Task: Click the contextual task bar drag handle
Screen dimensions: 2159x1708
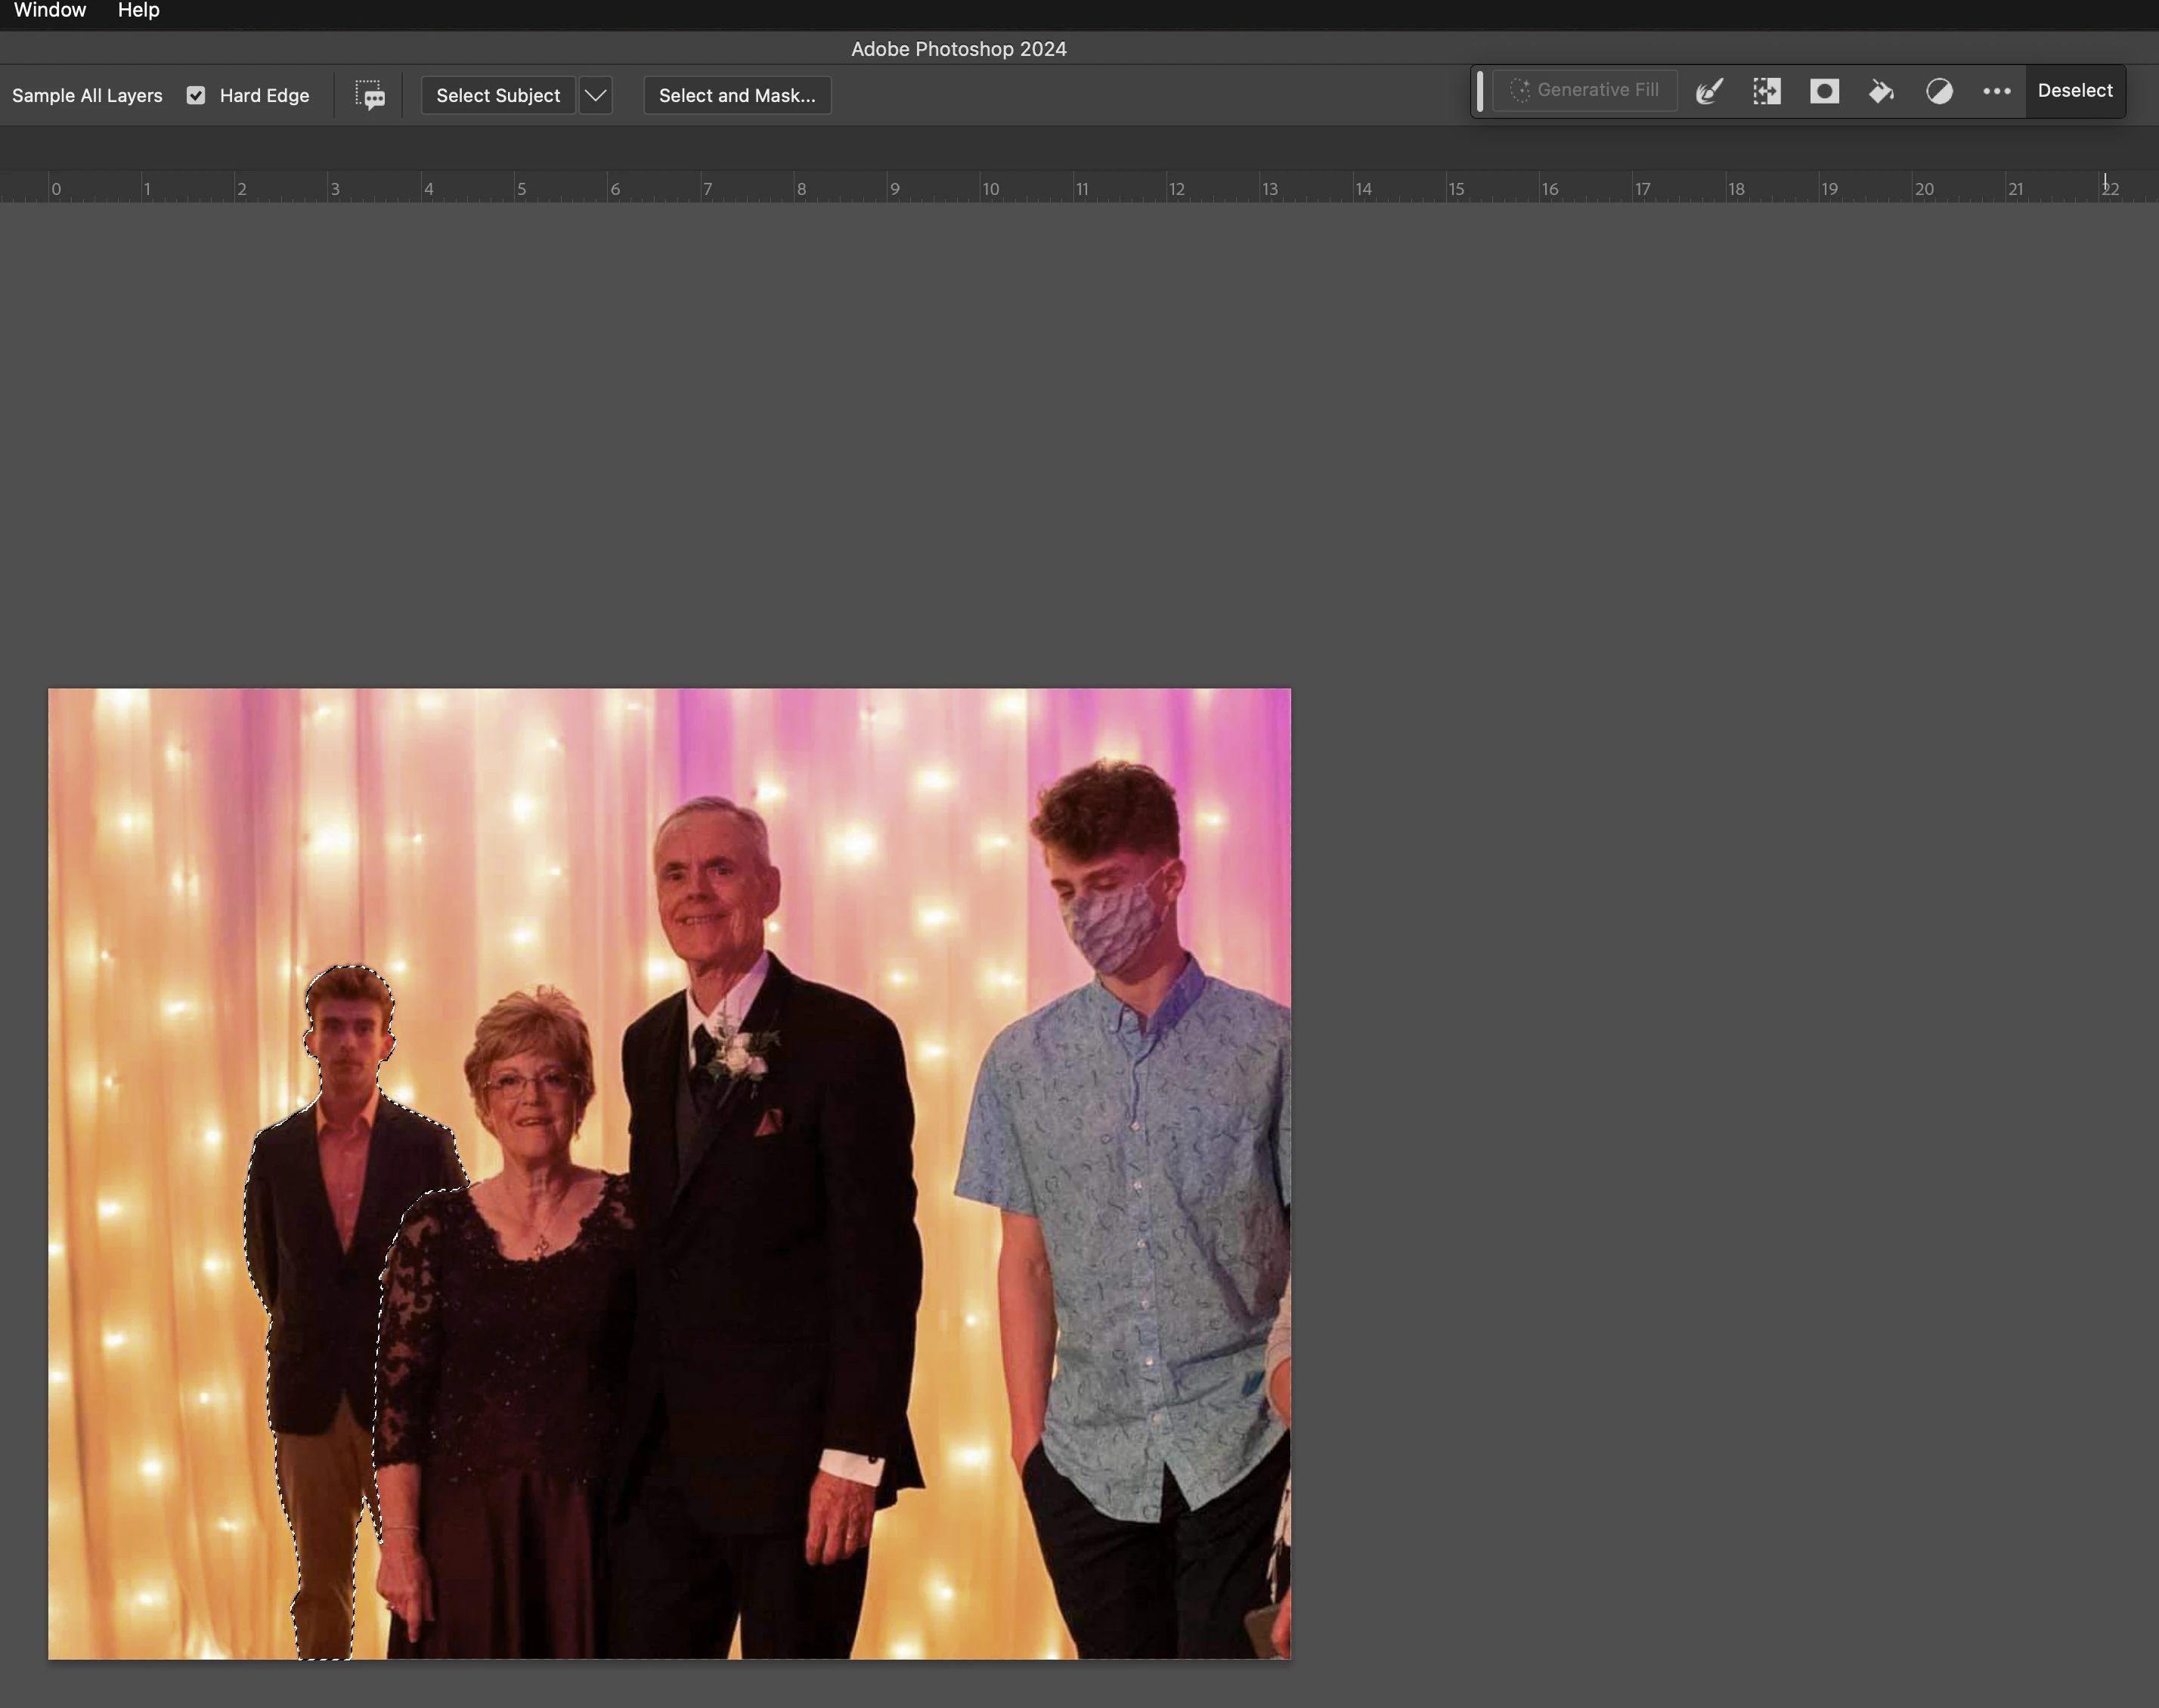Action: pos(1480,91)
